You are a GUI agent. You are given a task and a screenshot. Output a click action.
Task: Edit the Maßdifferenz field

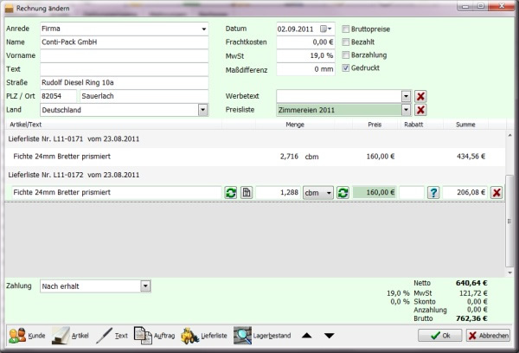305,69
